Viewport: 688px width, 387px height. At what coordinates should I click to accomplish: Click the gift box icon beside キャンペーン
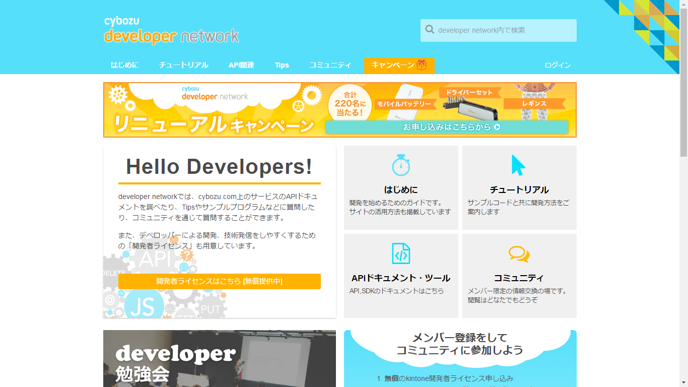coord(422,65)
